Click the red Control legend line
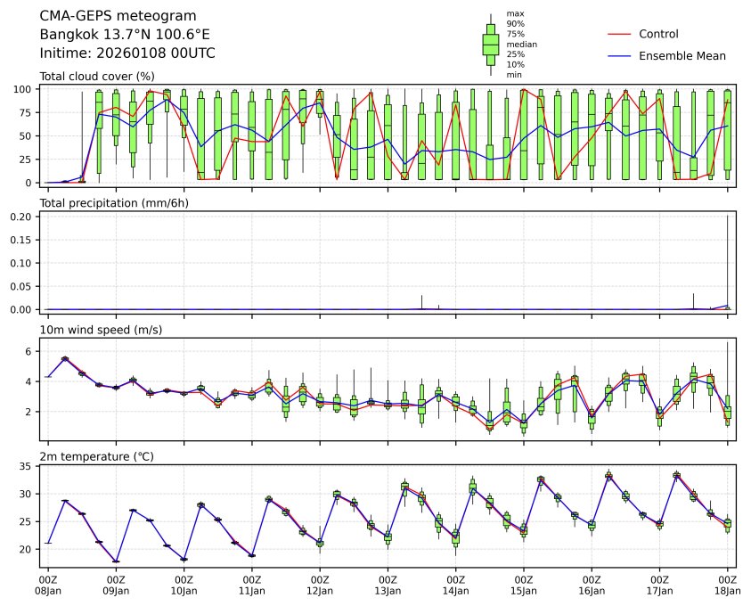The image size is (751, 606). [x=618, y=34]
